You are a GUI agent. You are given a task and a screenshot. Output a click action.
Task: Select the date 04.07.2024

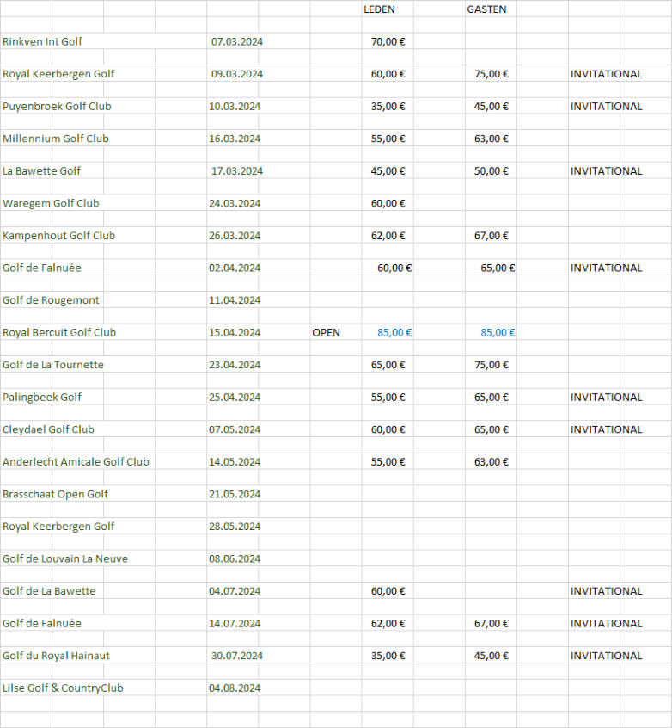tap(235, 591)
